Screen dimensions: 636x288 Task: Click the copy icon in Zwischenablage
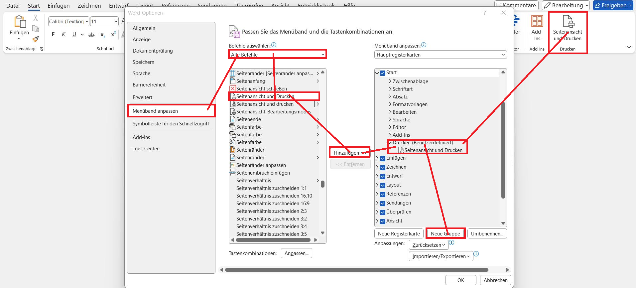click(x=36, y=29)
